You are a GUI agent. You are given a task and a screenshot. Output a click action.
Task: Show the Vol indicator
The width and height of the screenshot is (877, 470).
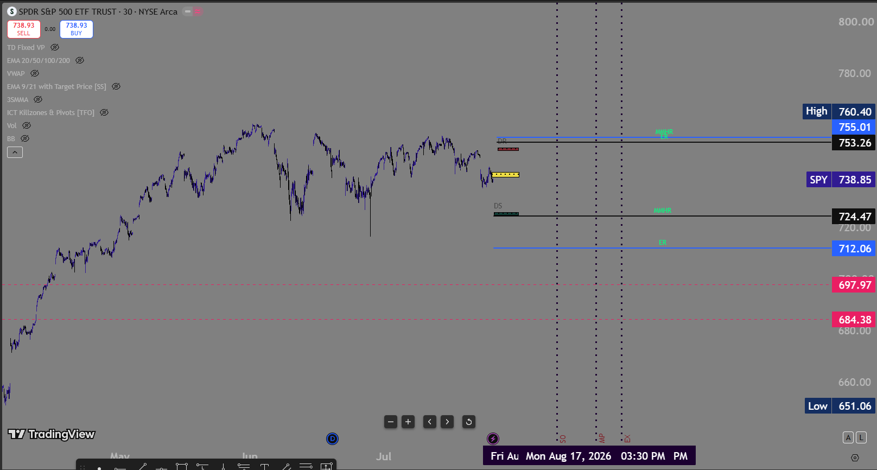[x=27, y=125]
